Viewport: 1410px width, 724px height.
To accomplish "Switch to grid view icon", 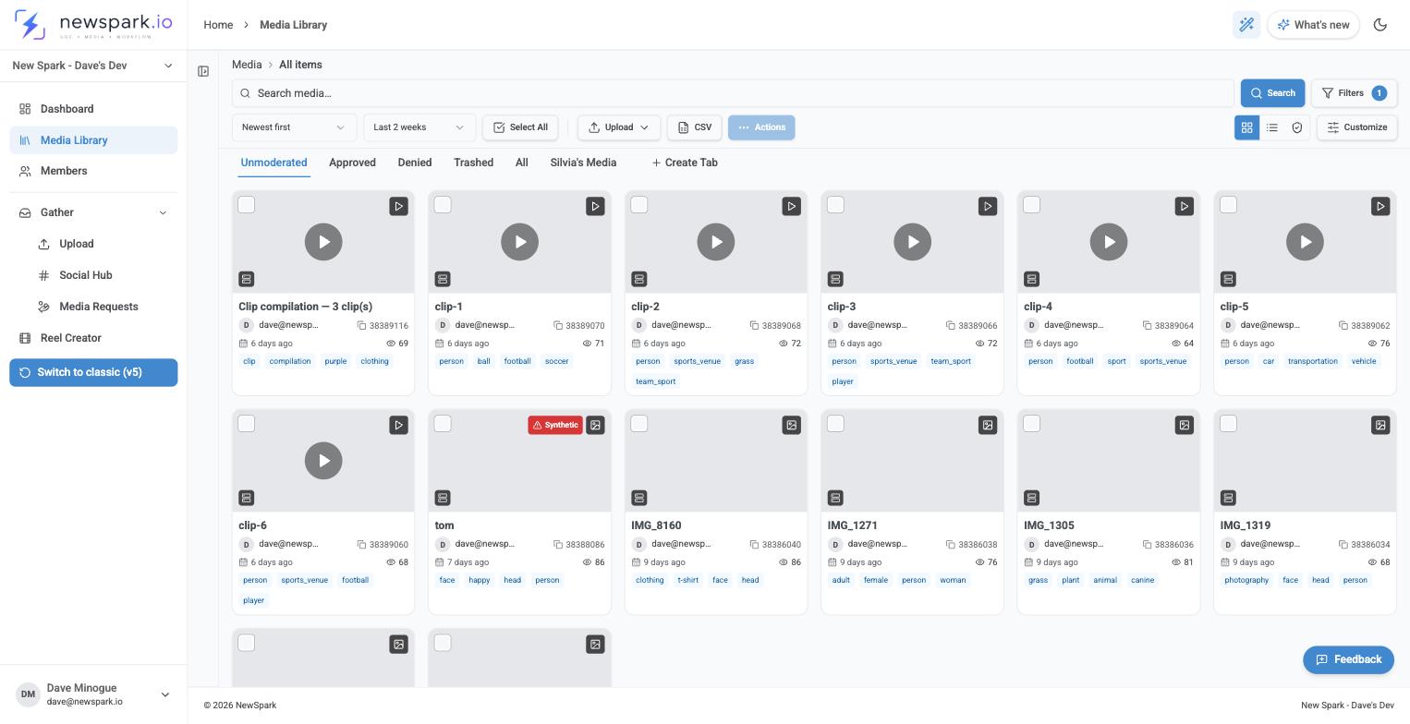I will pyautogui.click(x=1246, y=127).
